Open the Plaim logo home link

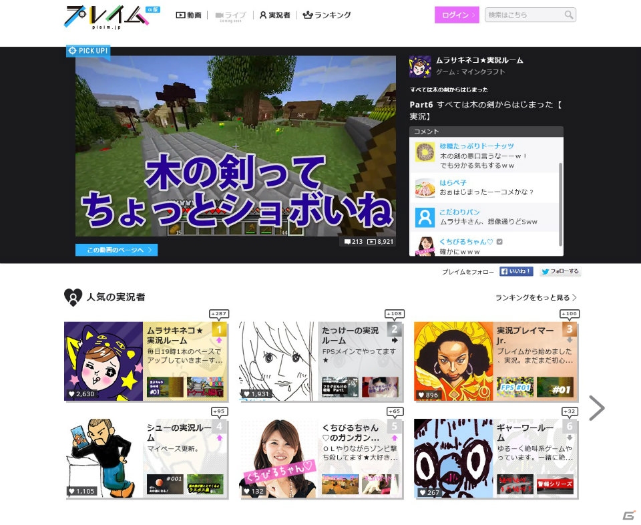[105, 17]
